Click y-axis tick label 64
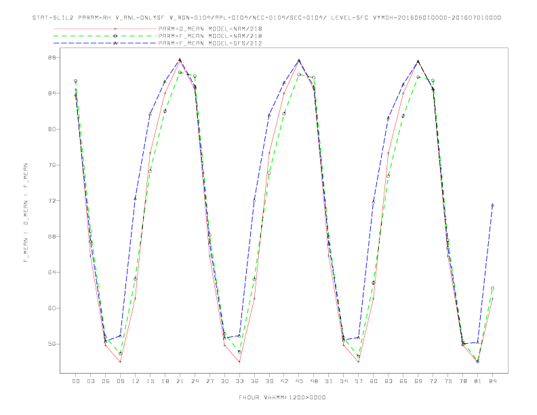The image size is (537, 415). (52, 272)
